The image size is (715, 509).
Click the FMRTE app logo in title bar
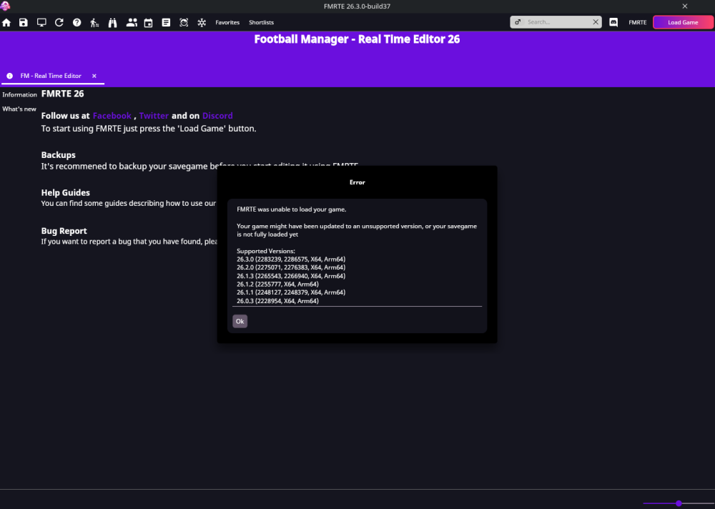[x=6, y=6]
